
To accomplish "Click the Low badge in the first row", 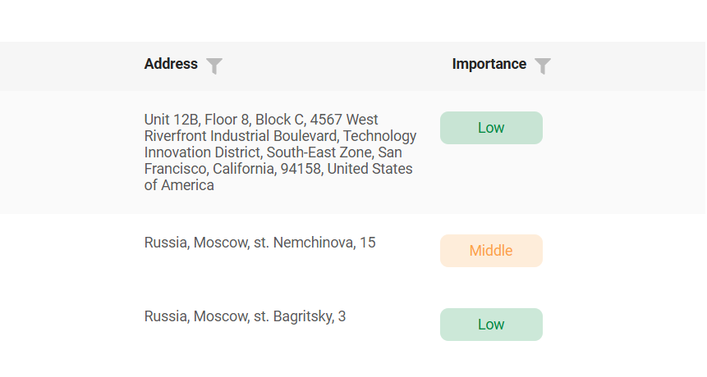I will 491,128.
